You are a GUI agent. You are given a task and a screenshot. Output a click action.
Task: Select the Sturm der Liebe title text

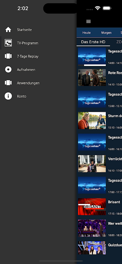point(115,116)
